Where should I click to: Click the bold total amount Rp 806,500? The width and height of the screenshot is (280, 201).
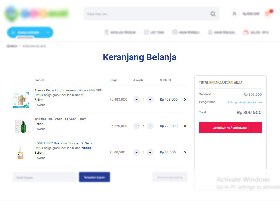pos(249,113)
